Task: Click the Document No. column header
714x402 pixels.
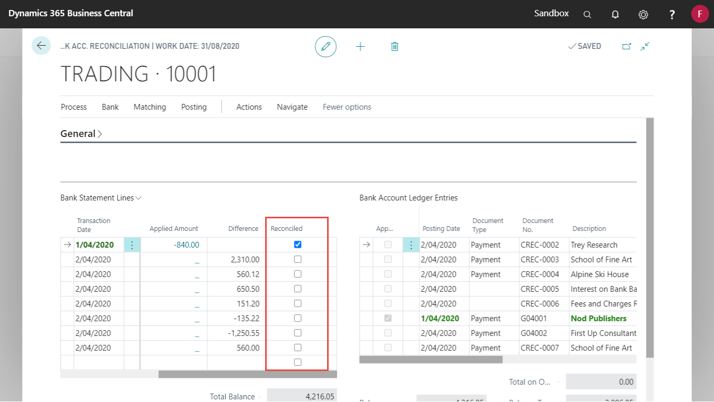Action: (538, 225)
